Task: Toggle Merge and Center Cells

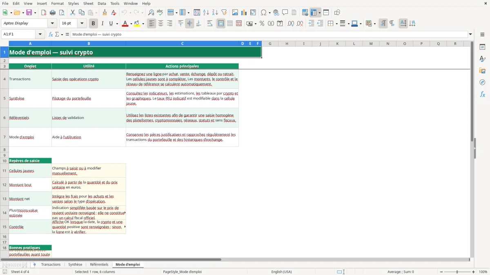Action: point(221,24)
